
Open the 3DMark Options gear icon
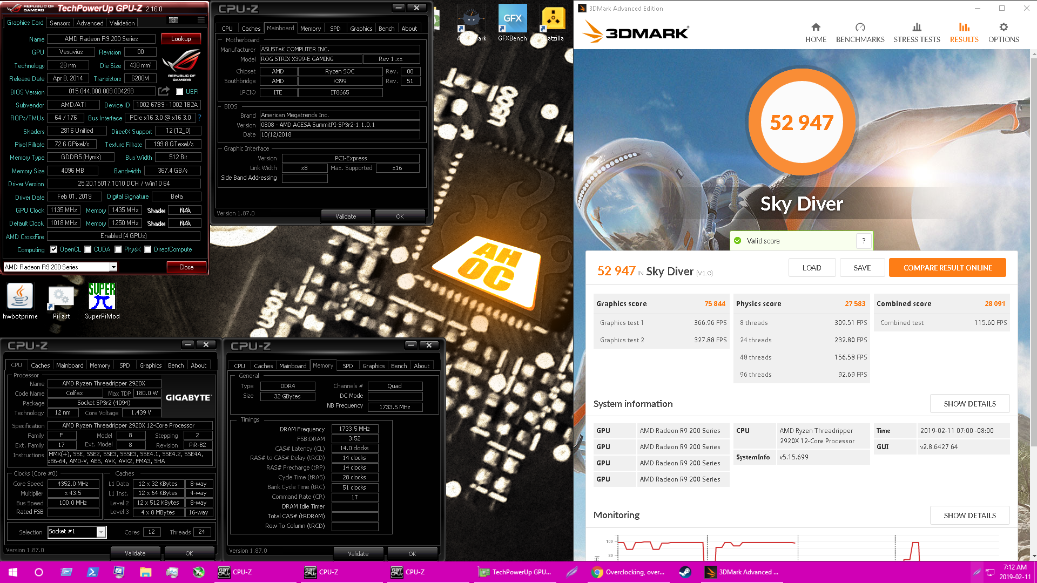1004,27
